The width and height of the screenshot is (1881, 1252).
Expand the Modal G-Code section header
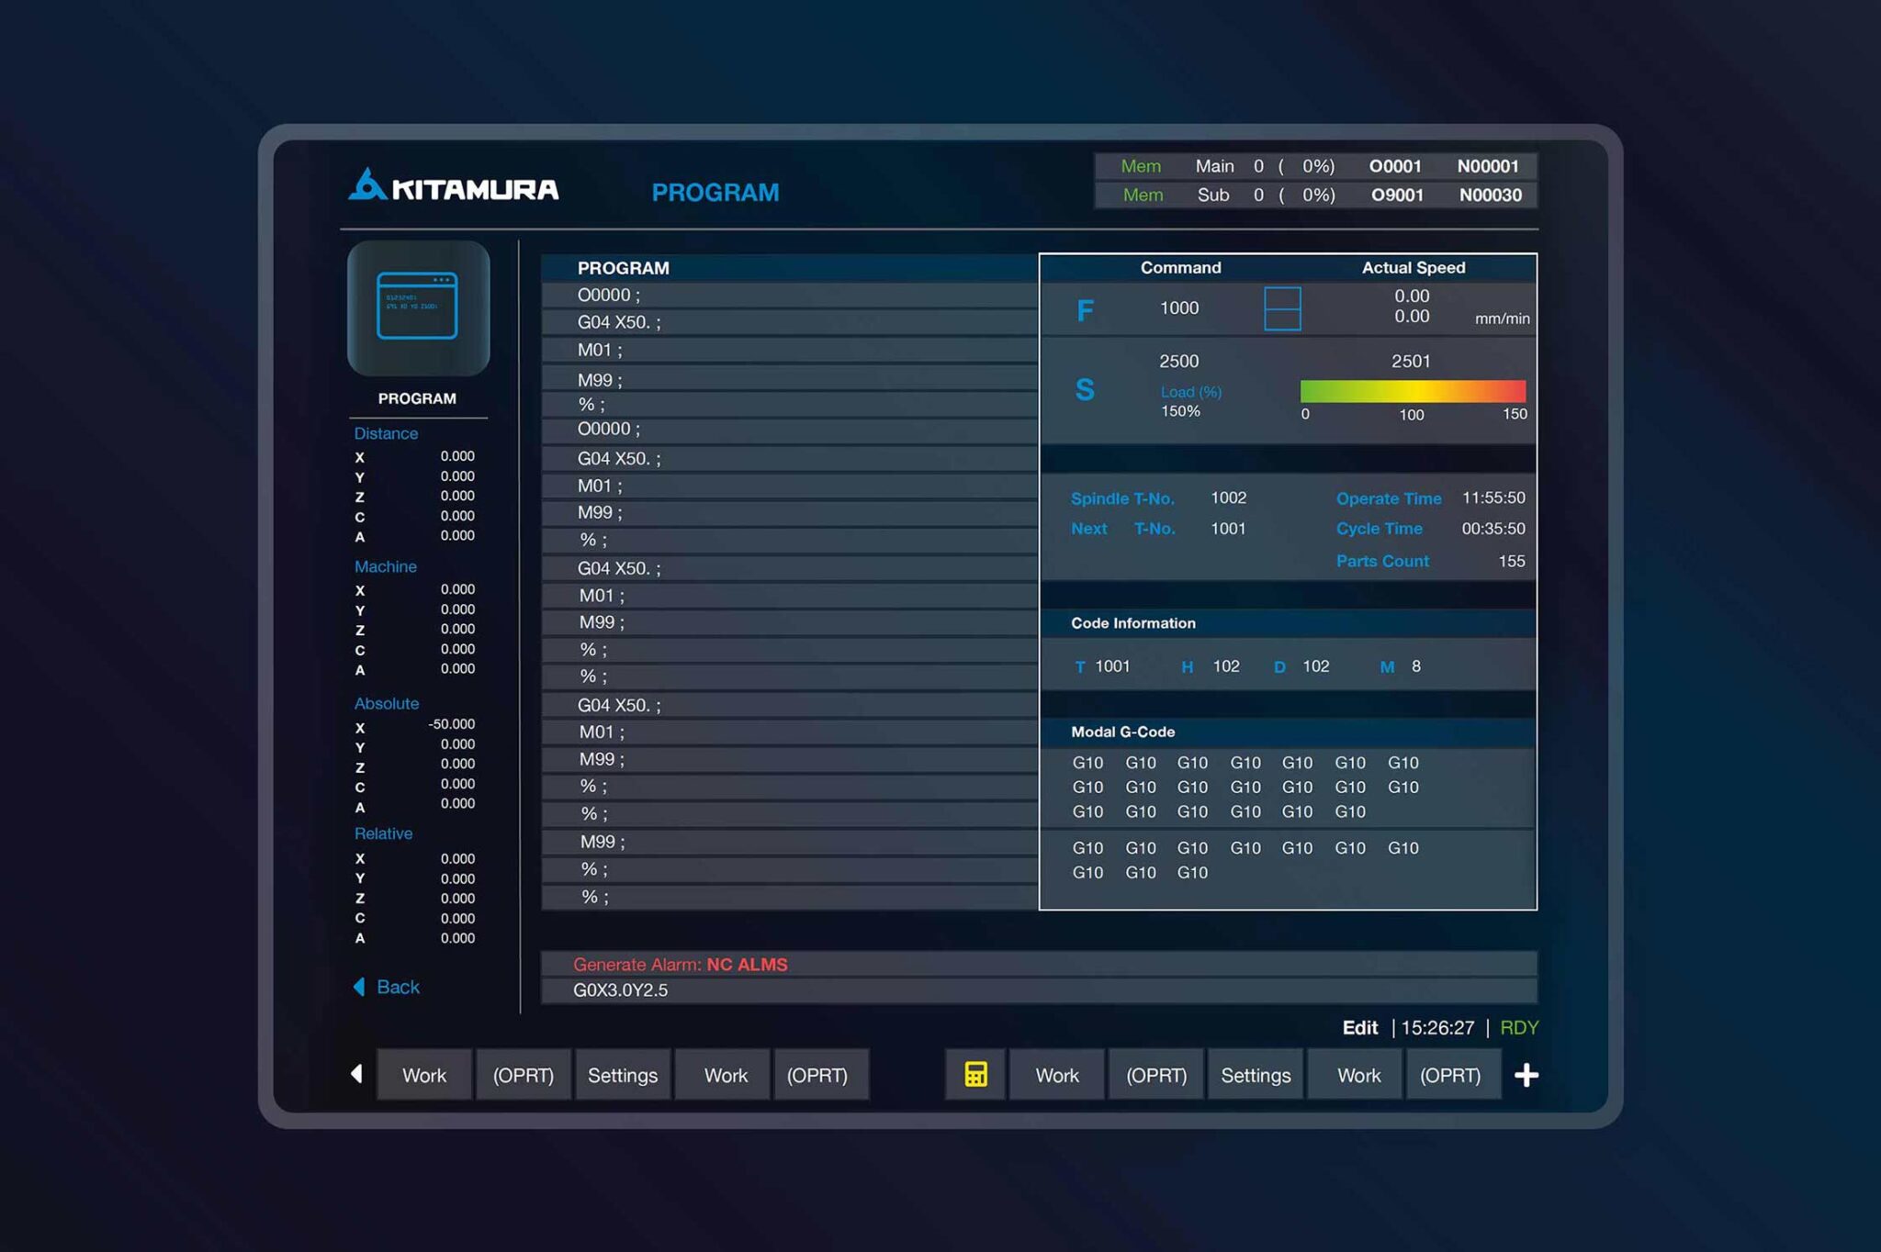[1122, 732]
